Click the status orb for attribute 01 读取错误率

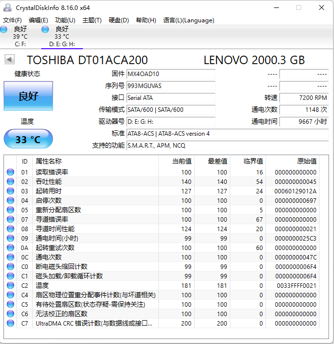point(10,172)
